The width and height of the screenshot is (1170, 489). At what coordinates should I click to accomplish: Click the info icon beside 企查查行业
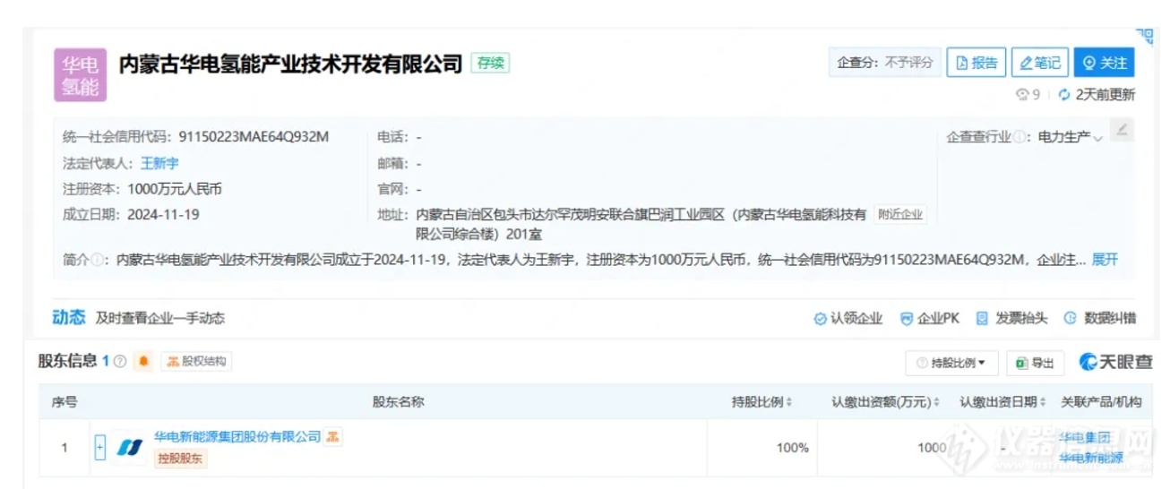click(x=1019, y=138)
